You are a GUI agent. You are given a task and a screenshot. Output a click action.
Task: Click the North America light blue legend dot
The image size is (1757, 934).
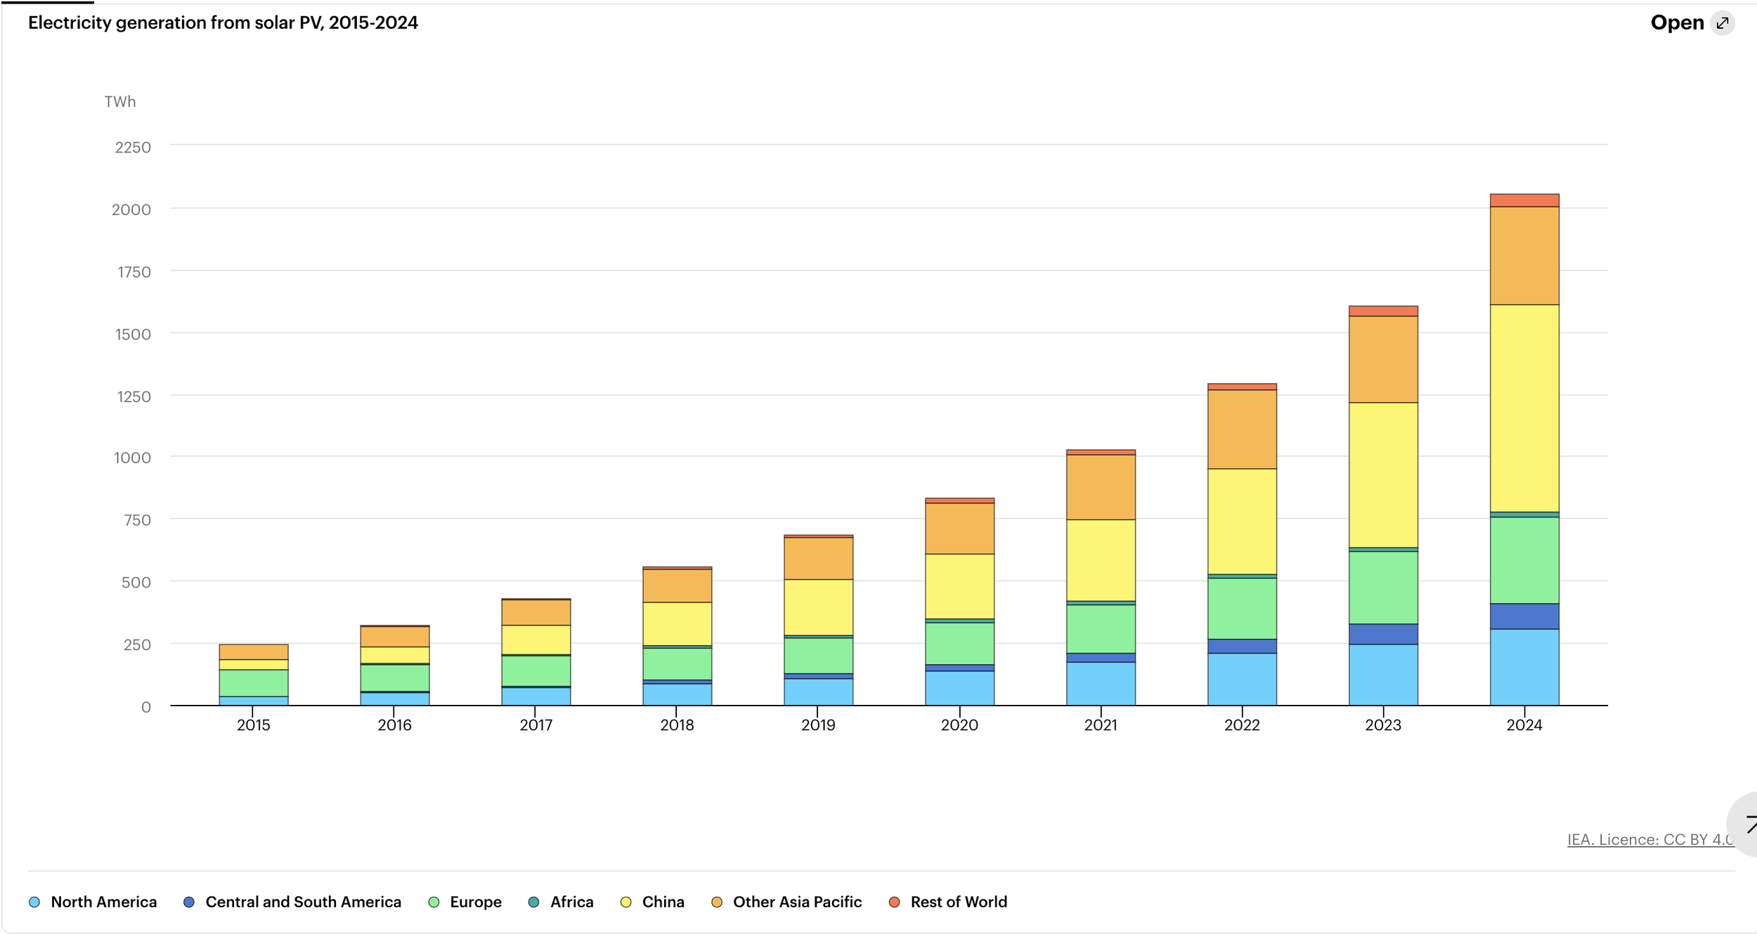[34, 902]
